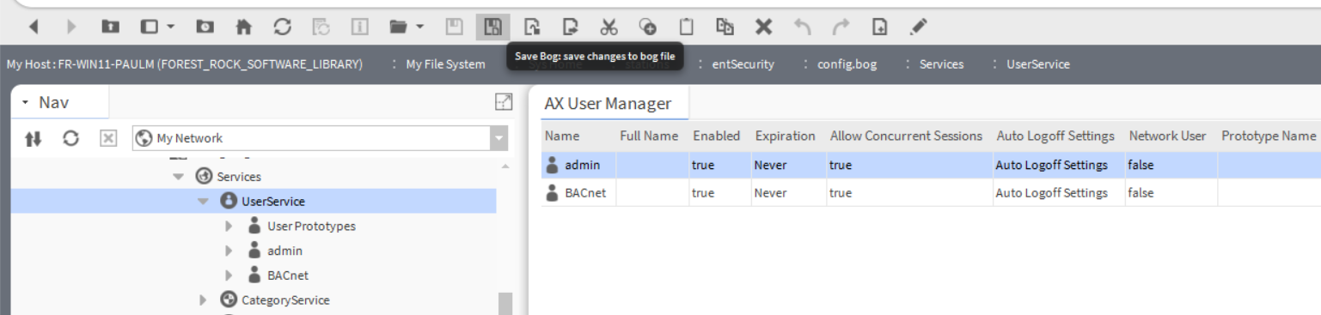The image size is (1321, 315).
Task: Refresh the view with the toolbar refresh icon
Action: (x=283, y=27)
